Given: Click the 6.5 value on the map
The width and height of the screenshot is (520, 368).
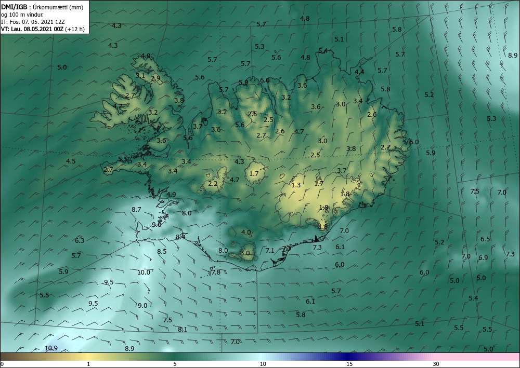Looking at the screenshot, I should pyautogui.click(x=485, y=239).
